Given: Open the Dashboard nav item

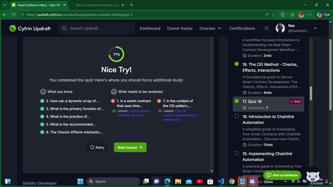Looking at the screenshot, I should click(150, 28).
